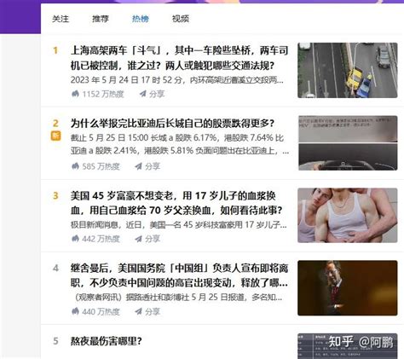Click the flame icon beside 442 万热度

coord(75,239)
